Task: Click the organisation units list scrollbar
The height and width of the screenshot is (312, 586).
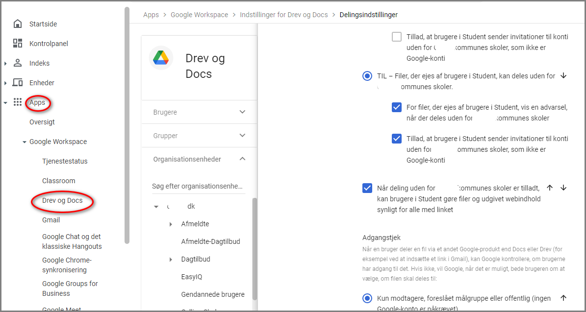Action: coord(255,249)
